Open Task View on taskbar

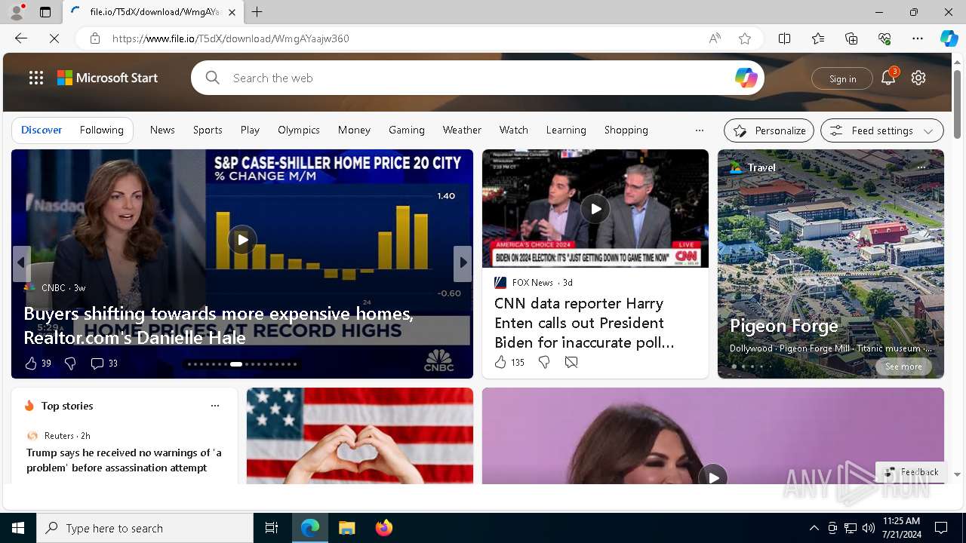click(x=272, y=528)
